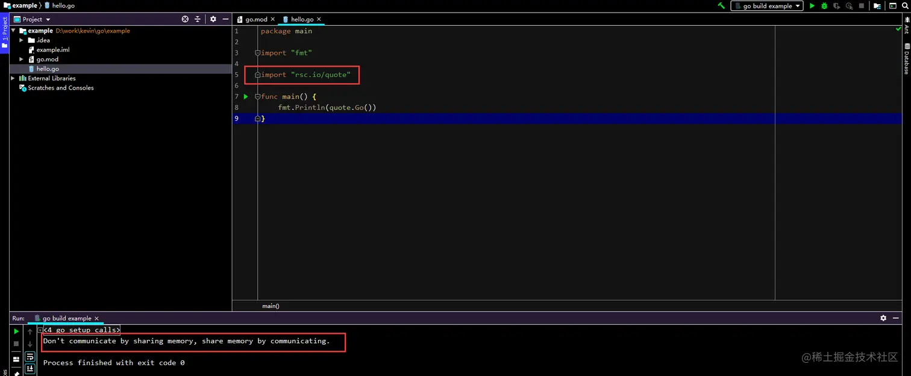Hide the Project panel with the minus icon
911x376 pixels.
click(x=225, y=19)
